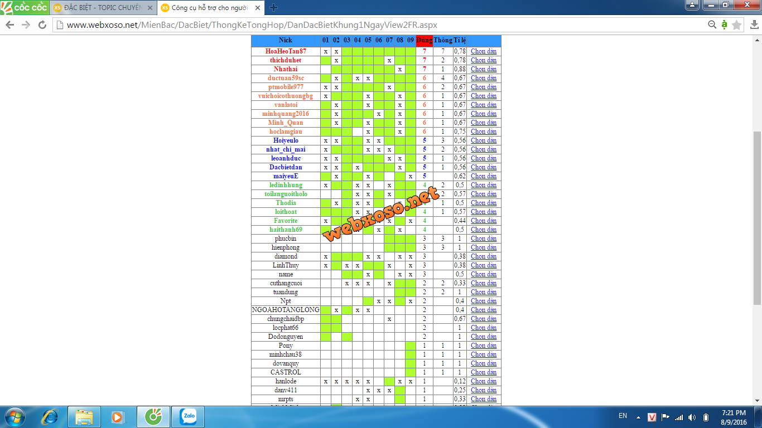Switch to the 'Công cụ hỗ trợ cho người' tab

pos(210,8)
